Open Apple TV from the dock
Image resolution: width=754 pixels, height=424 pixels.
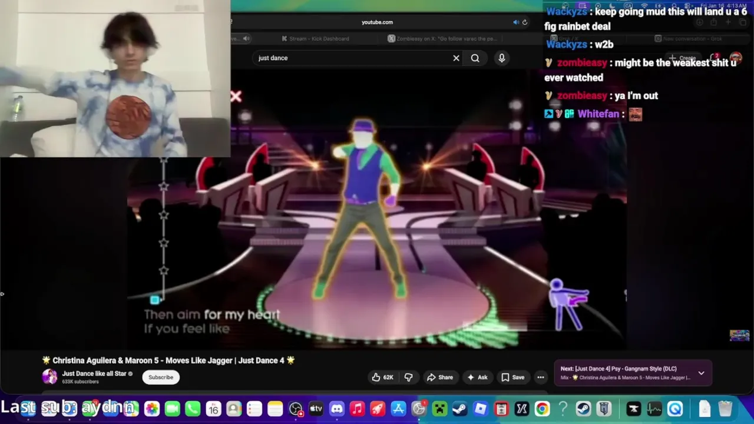(x=316, y=408)
